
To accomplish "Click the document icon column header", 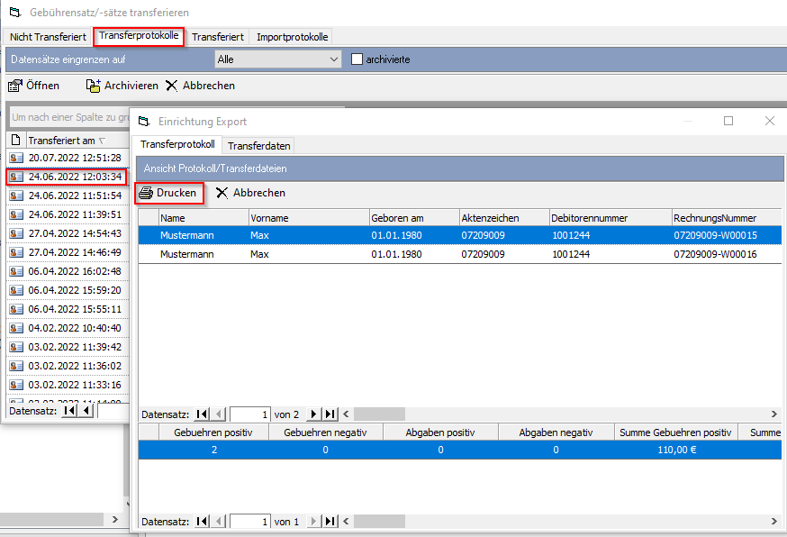I will click(x=15, y=141).
